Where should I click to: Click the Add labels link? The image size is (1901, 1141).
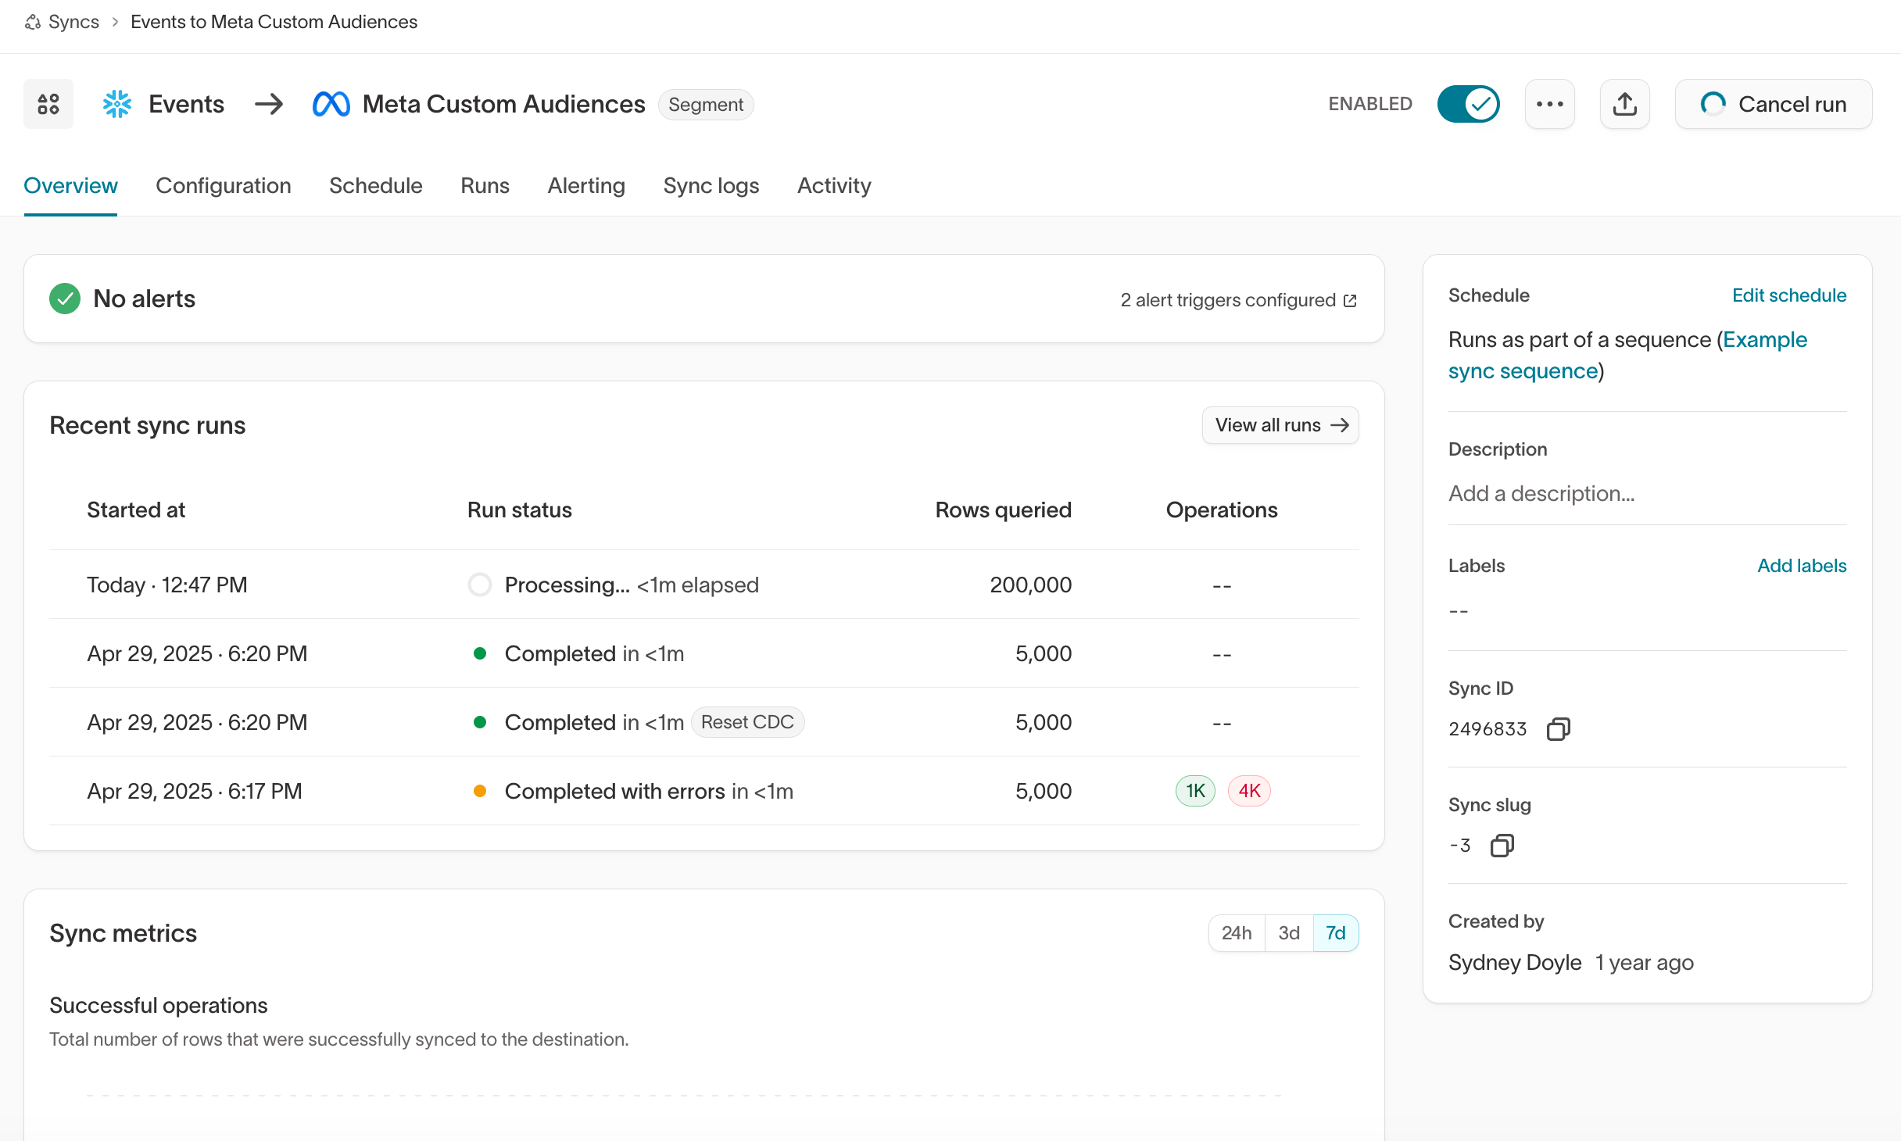(x=1802, y=566)
